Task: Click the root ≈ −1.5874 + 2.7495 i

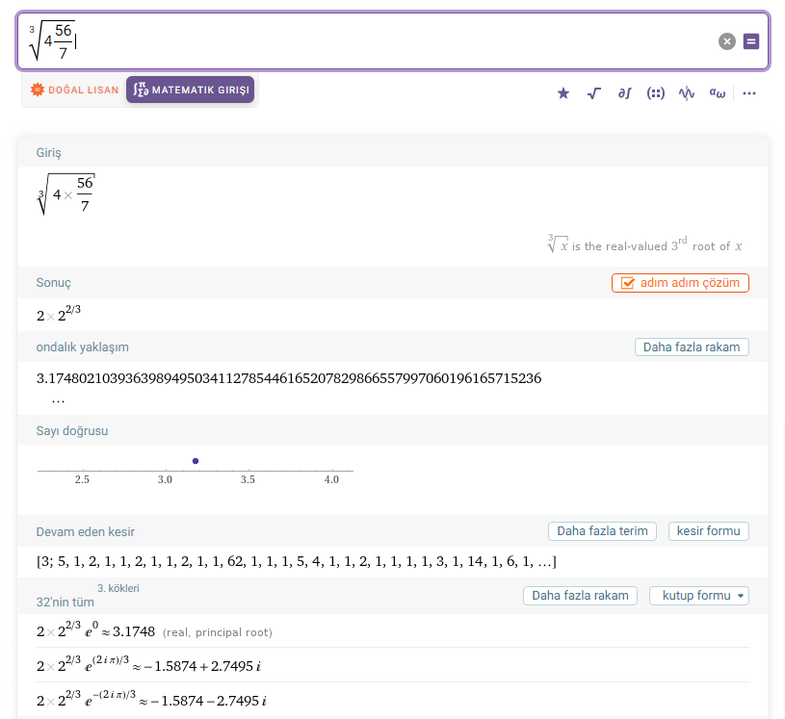Action: pos(148,665)
